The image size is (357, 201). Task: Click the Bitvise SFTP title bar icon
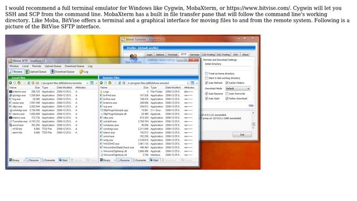pyautogui.click(x=10, y=61)
